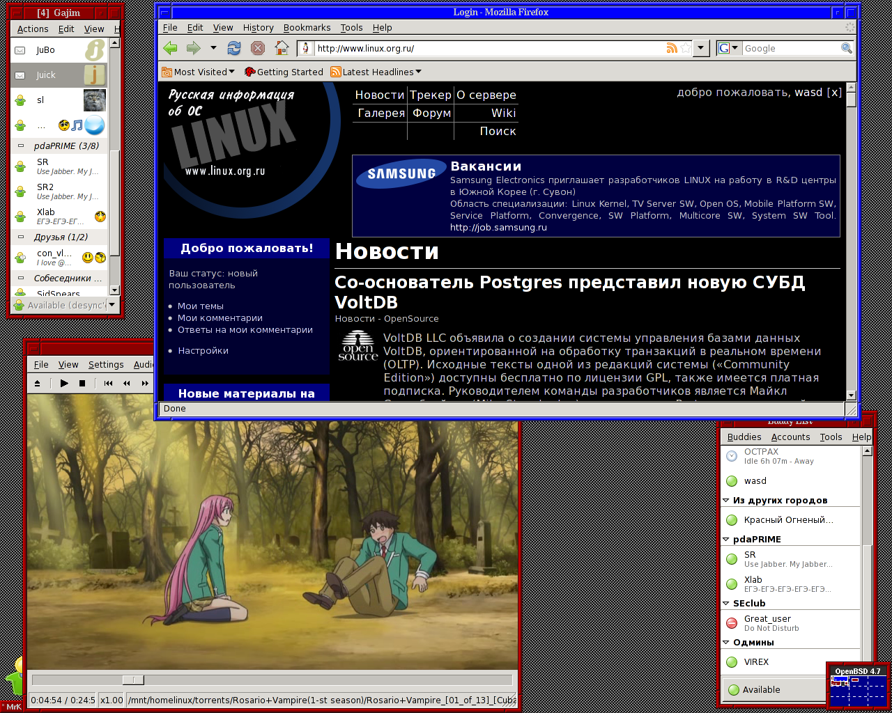Collapse the pdaPRIME group in Gajim roster
This screenshot has width=892, height=713.
coord(21,146)
